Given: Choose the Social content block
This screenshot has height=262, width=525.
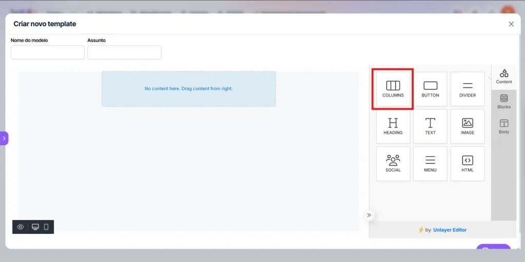Looking at the screenshot, I should pos(393,164).
